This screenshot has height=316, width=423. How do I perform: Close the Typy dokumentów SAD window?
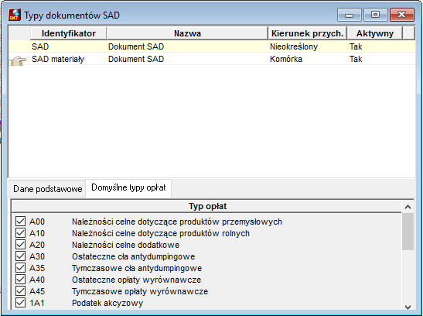coord(402,15)
